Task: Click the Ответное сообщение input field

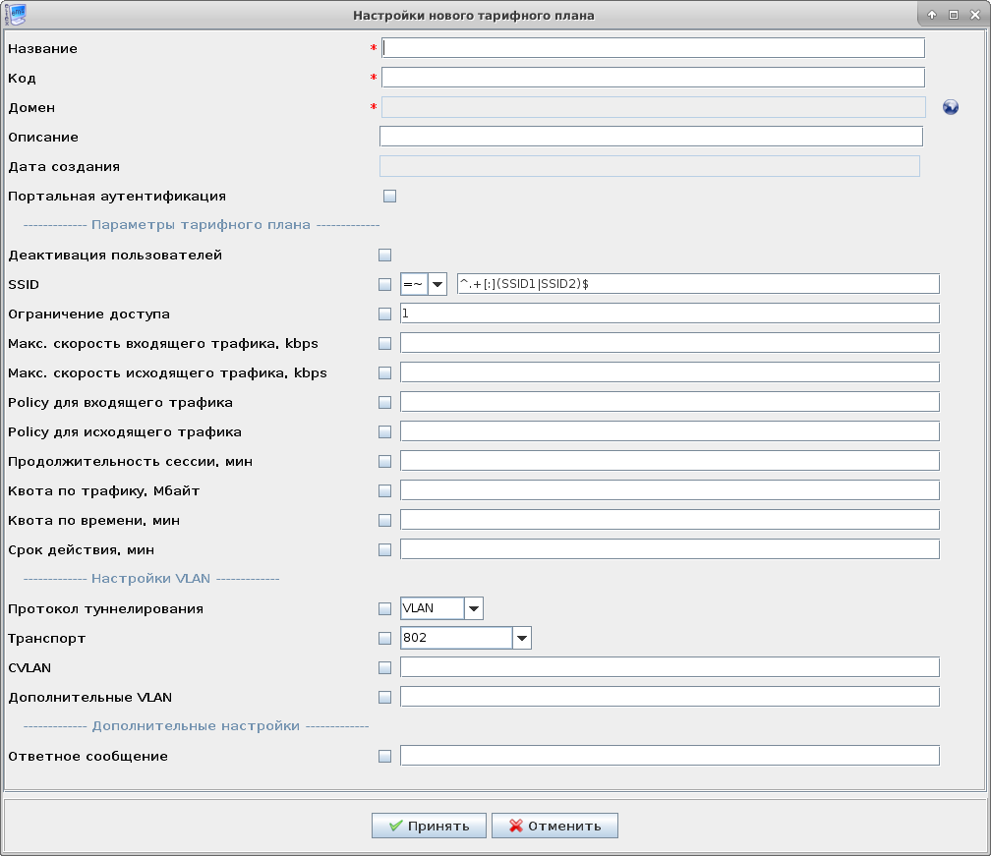Action: click(x=670, y=756)
